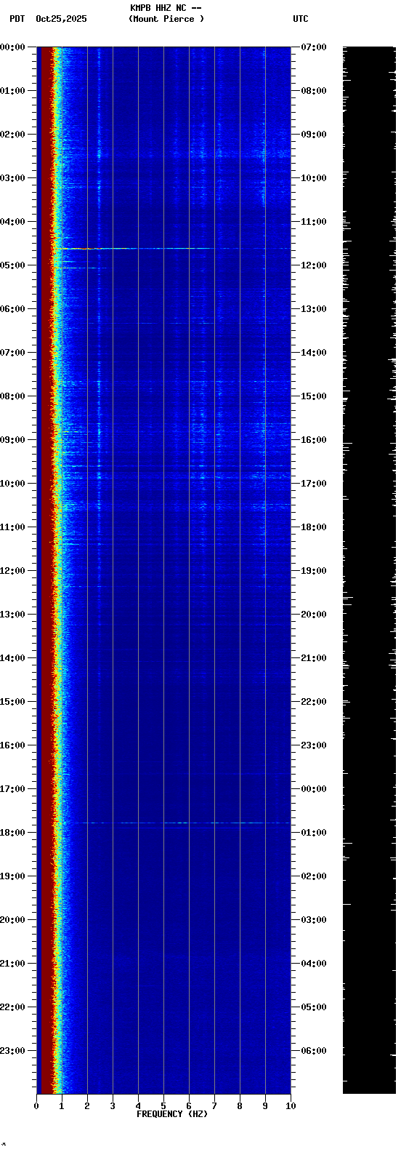This screenshot has width=401, height=1152.
Task: Click the PDT time label '12:00'
Action: click(12, 571)
